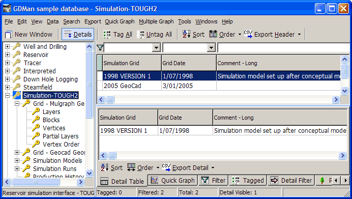Screen dimensions: 352x199
Task: Click tree panel horizontal scrollbar thumb
Action: [x=36, y=182]
